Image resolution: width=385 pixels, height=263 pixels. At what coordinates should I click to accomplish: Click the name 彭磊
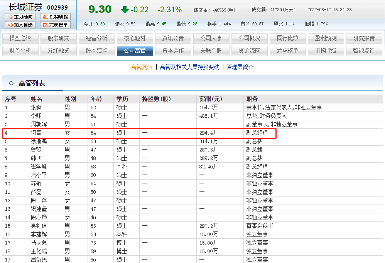click(36, 192)
